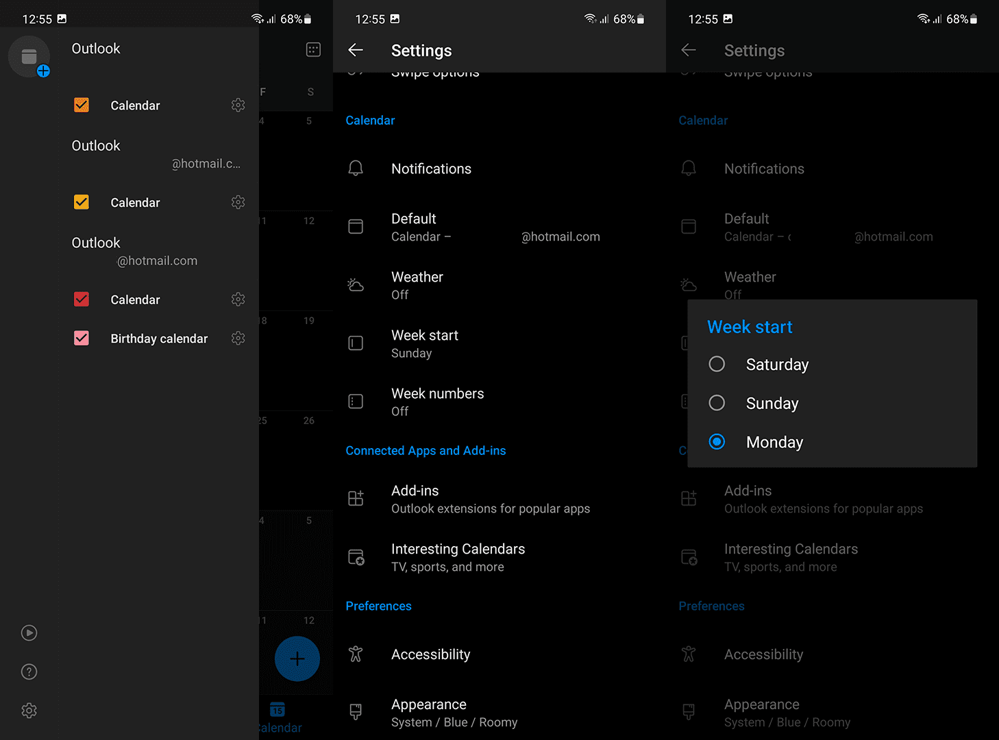Open app settings gear at drawer bottom

[29, 711]
